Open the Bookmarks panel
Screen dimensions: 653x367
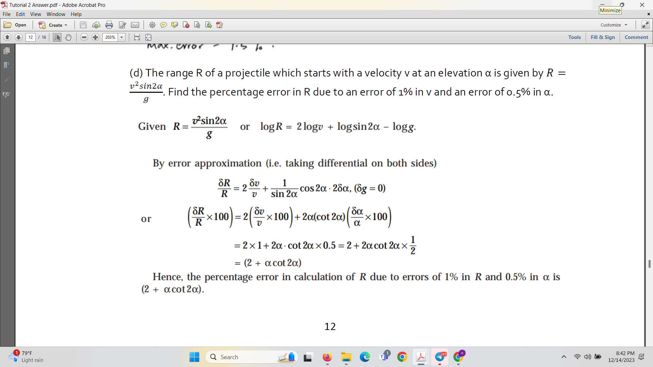coord(6,65)
